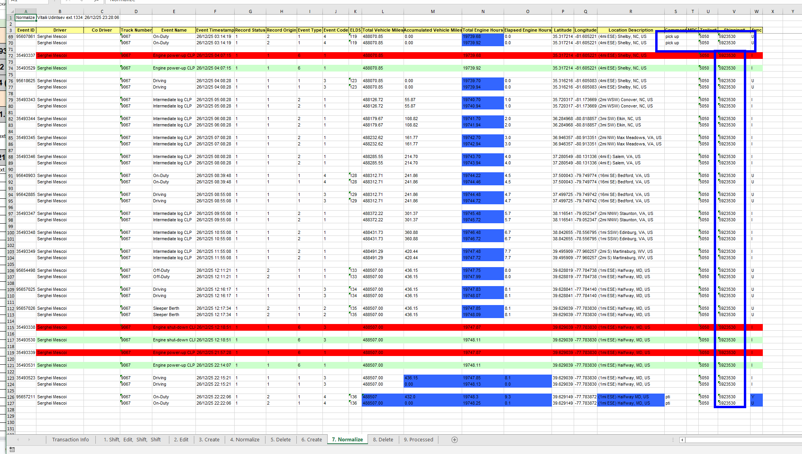Click the New sheet plus button
Viewport: 802px width, 454px height.
(455, 440)
